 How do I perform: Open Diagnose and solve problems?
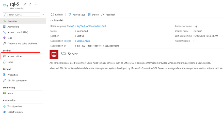22,44
